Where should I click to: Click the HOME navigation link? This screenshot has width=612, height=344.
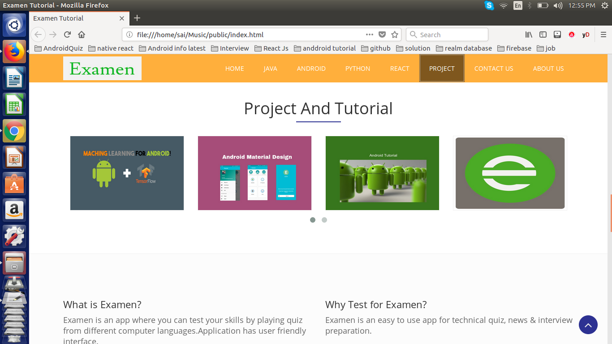pos(234,68)
